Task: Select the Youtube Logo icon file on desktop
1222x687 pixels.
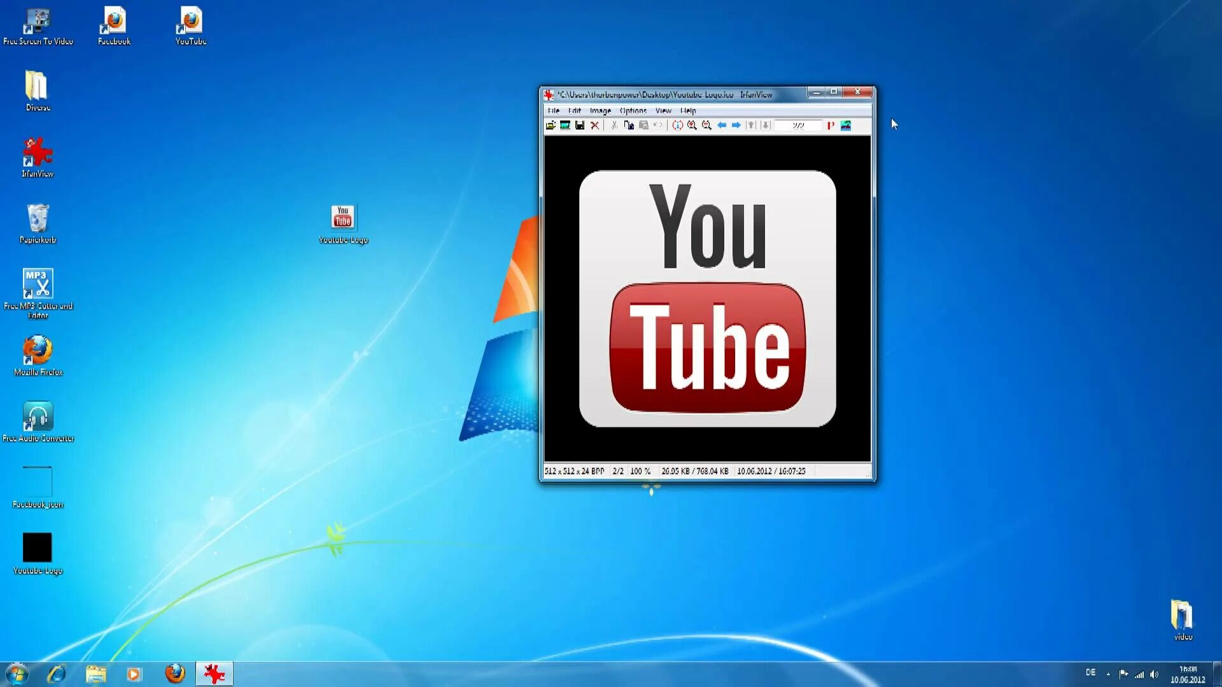Action: click(342, 218)
